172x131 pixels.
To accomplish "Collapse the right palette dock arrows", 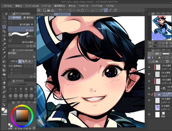I will click(x=146, y=10).
